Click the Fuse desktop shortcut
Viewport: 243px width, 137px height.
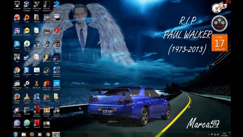(47, 71)
